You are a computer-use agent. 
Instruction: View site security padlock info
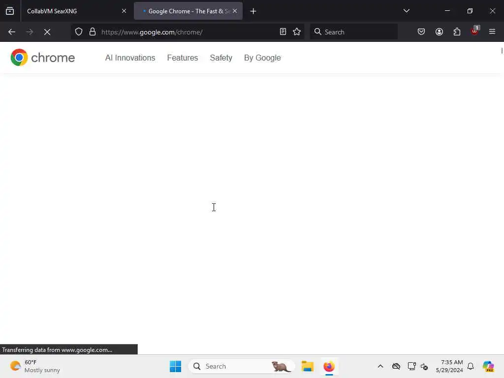click(x=93, y=32)
